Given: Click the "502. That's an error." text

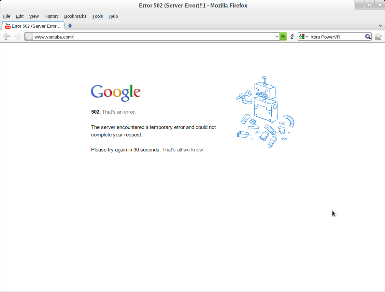Looking at the screenshot, I should pyautogui.click(x=113, y=112).
